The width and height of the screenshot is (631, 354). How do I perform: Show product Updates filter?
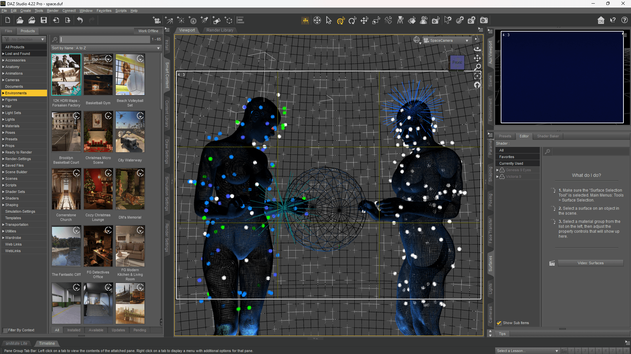point(118,330)
